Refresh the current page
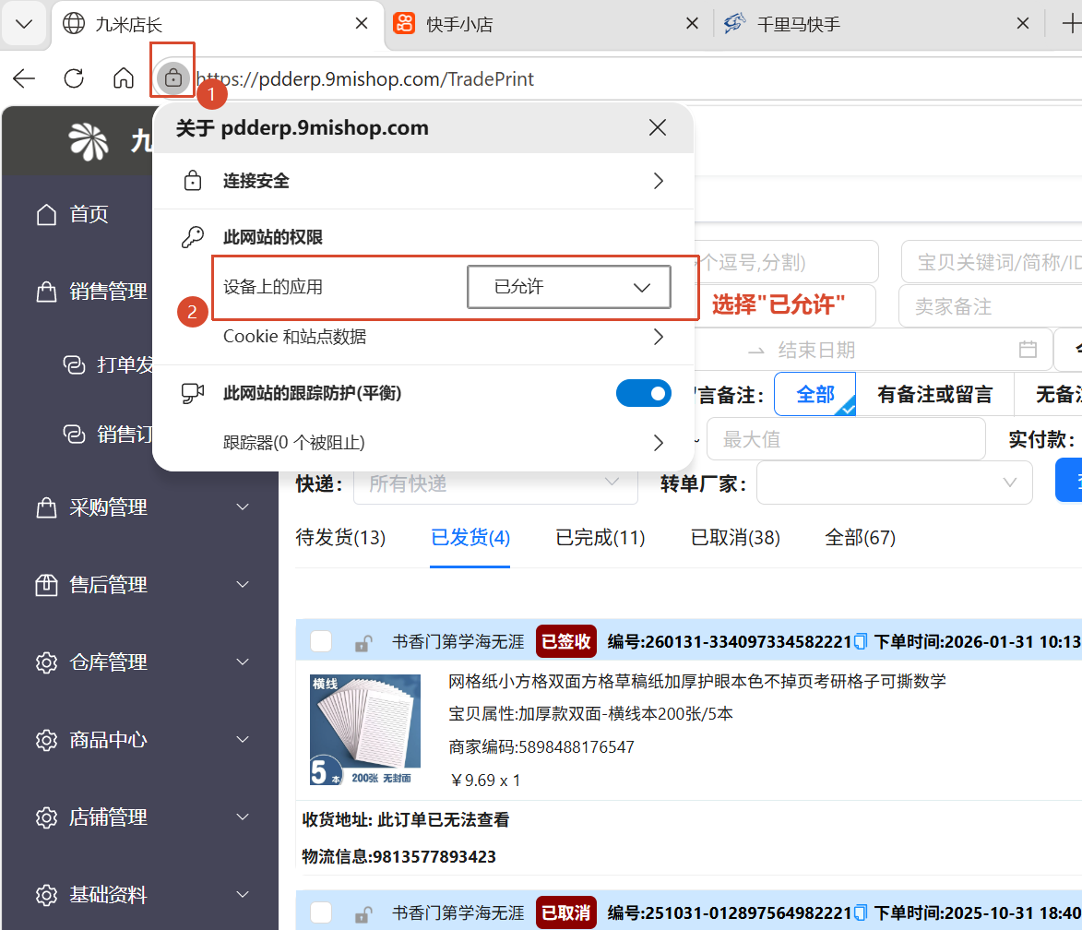The height and width of the screenshot is (930, 1082). pos(74,78)
